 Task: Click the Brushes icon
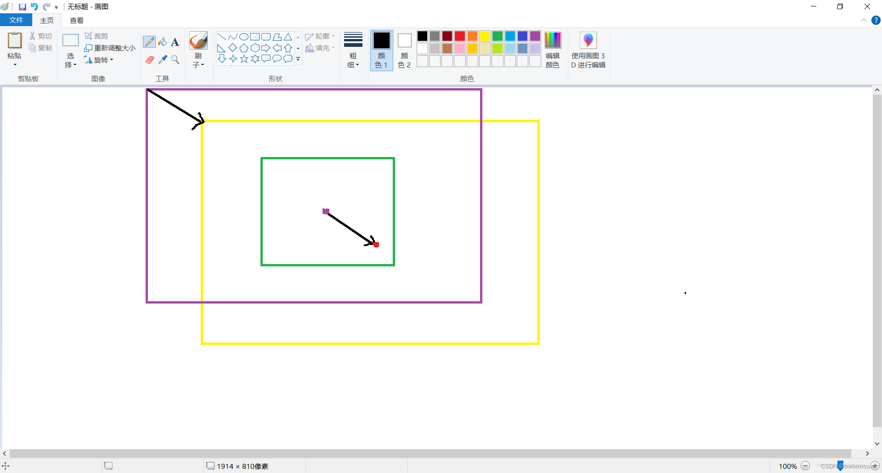point(198,40)
